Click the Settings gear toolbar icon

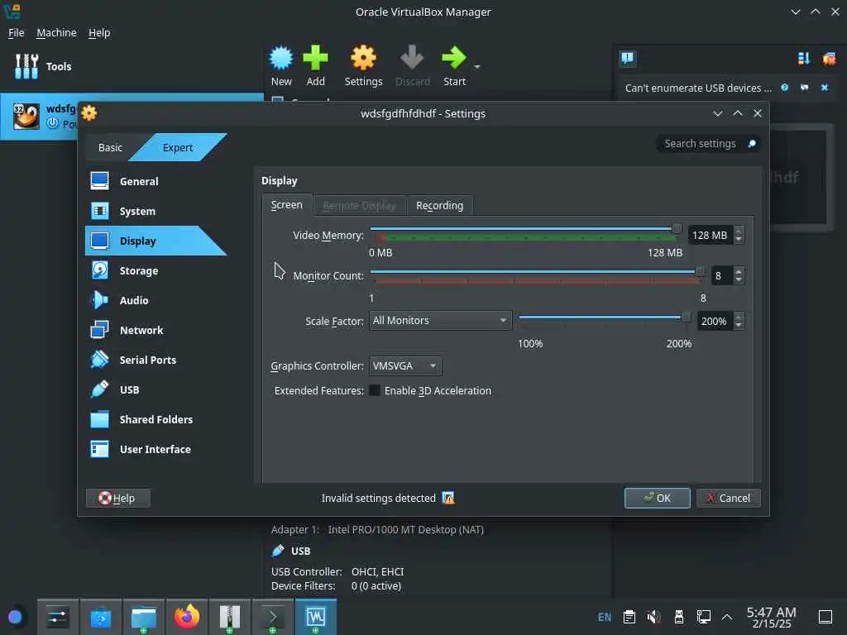[x=363, y=58]
